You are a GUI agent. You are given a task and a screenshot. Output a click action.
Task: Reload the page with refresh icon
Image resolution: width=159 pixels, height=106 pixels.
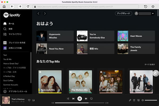(28, 6)
